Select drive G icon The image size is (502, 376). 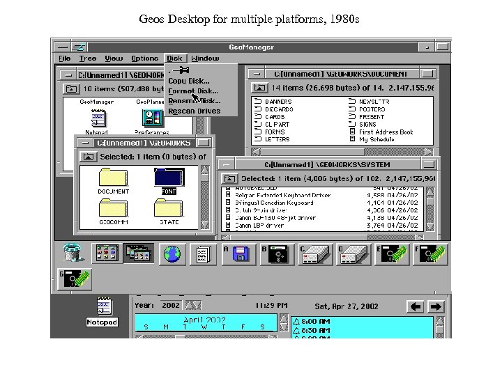click(75, 279)
